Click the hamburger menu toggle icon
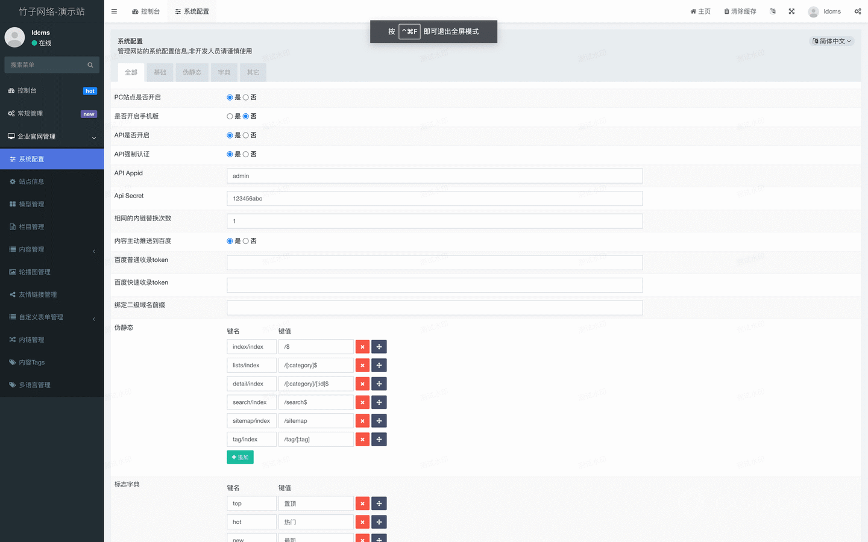 [x=114, y=11]
